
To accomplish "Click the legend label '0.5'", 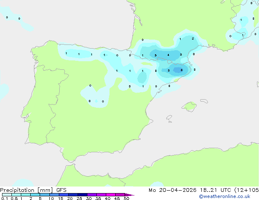I will coord(14,198).
